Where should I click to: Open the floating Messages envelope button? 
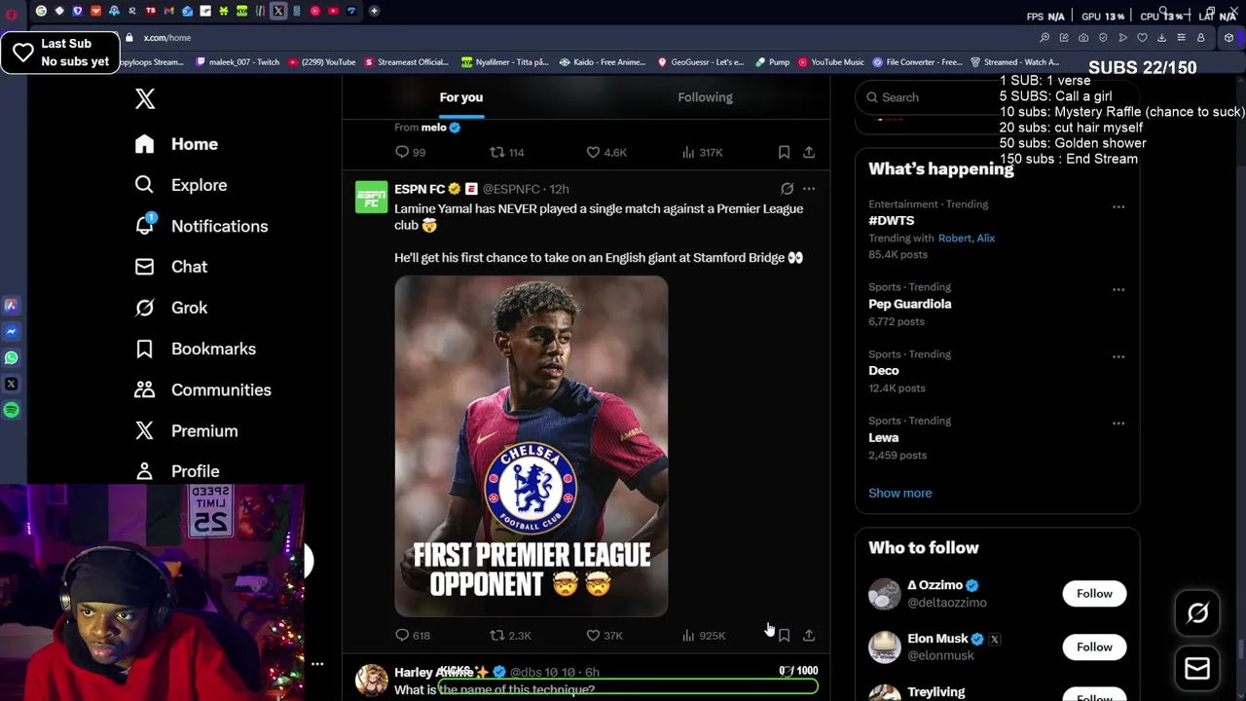click(1197, 668)
